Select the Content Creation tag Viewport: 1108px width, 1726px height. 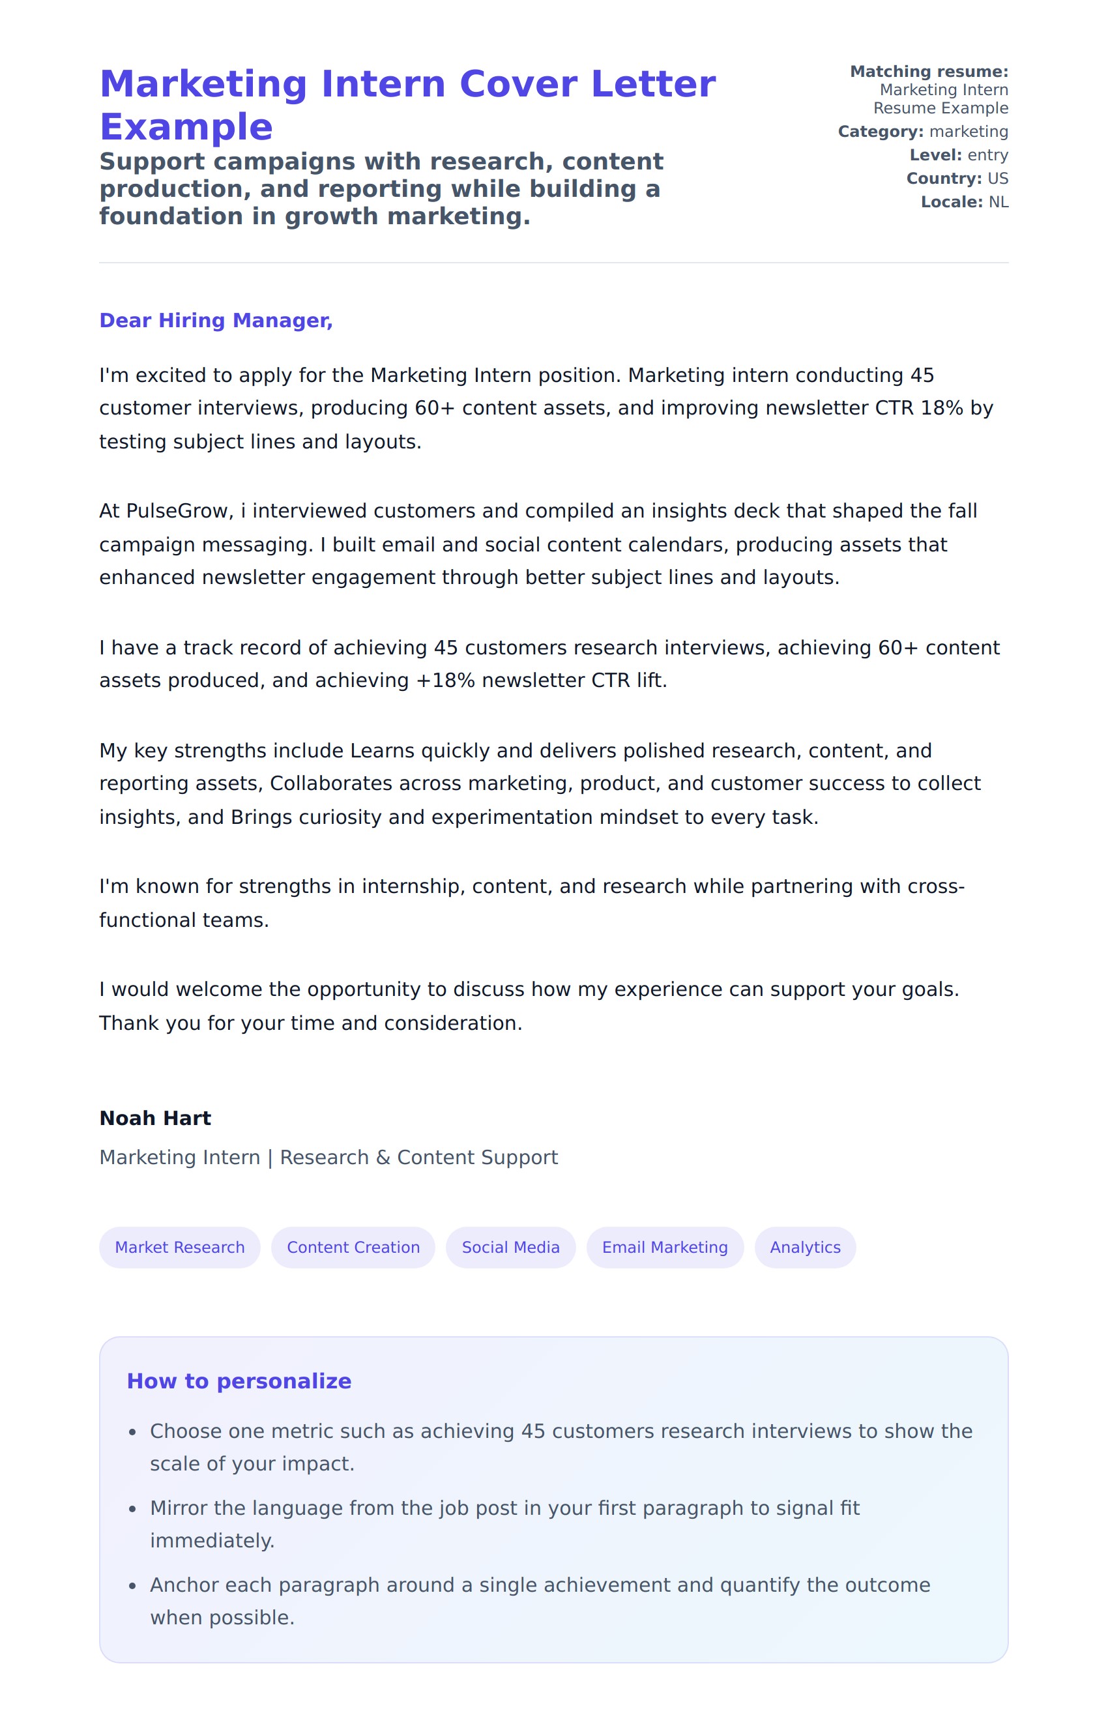[x=353, y=1247]
